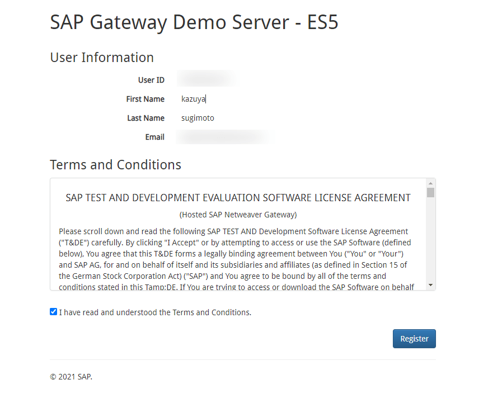Click the 'Last Name' label
Image resolution: width=488 pixels, height=394 pixels.
pos(146,118)
